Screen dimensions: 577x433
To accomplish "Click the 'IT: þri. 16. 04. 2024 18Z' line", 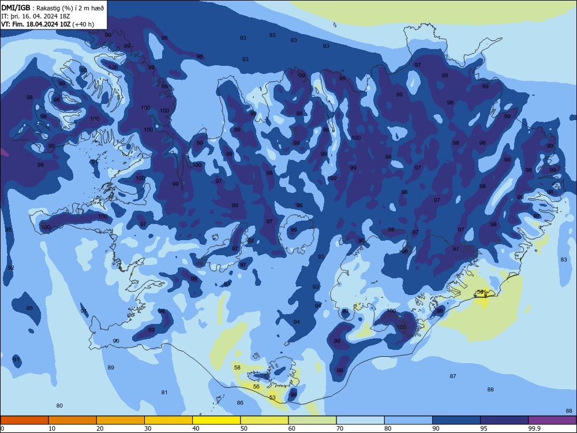I will point(35,16).
